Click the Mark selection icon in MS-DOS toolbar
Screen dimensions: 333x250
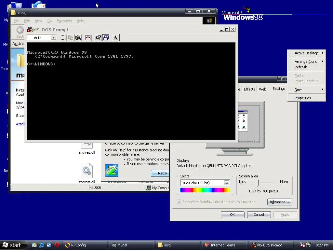pyautogui.click(x=63, y=38)
